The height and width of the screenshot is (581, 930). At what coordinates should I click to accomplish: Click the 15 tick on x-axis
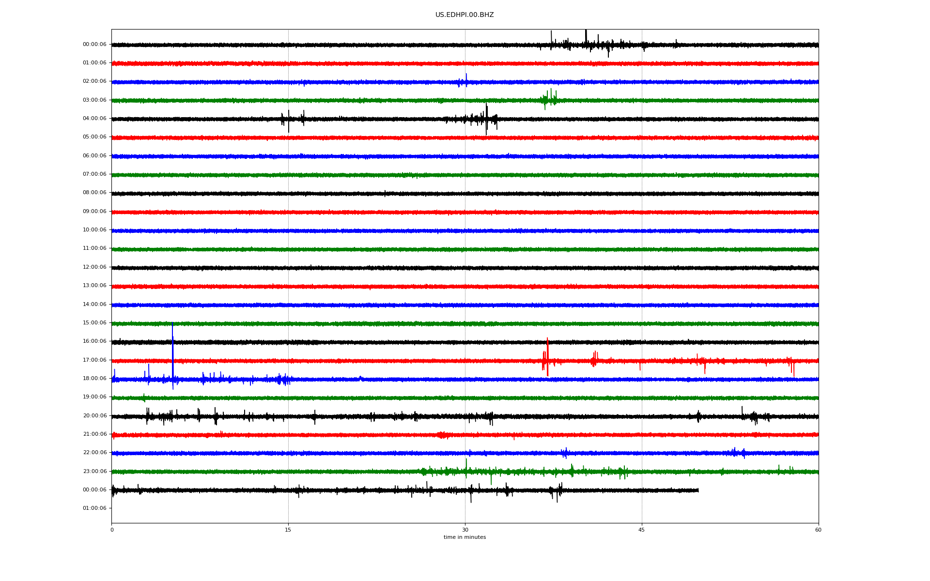[288, 530]
